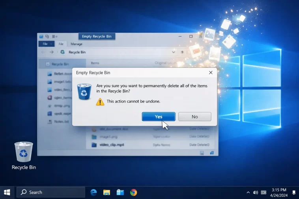Click the second title bar quick access icon

[47, 36]
